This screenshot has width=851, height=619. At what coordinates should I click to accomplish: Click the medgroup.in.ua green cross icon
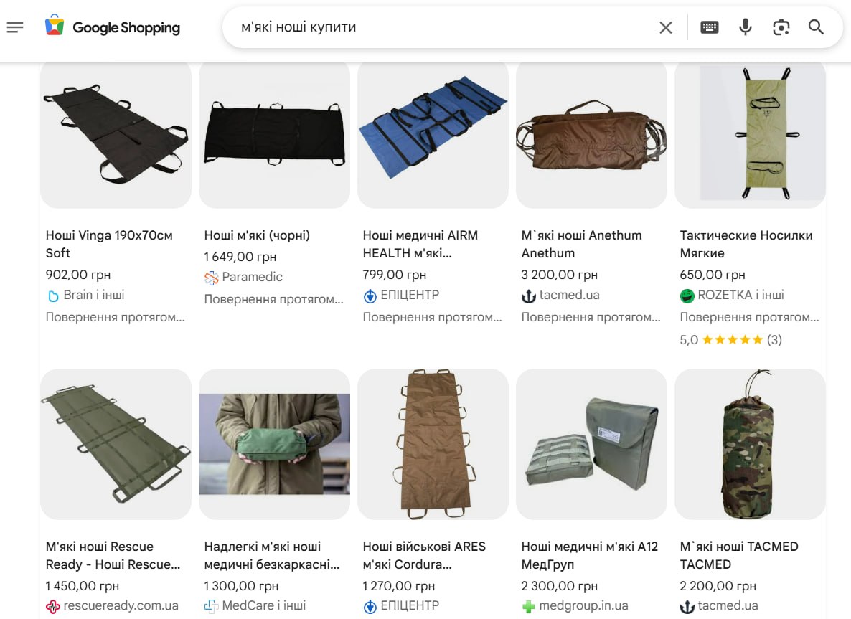pos(528,607)
